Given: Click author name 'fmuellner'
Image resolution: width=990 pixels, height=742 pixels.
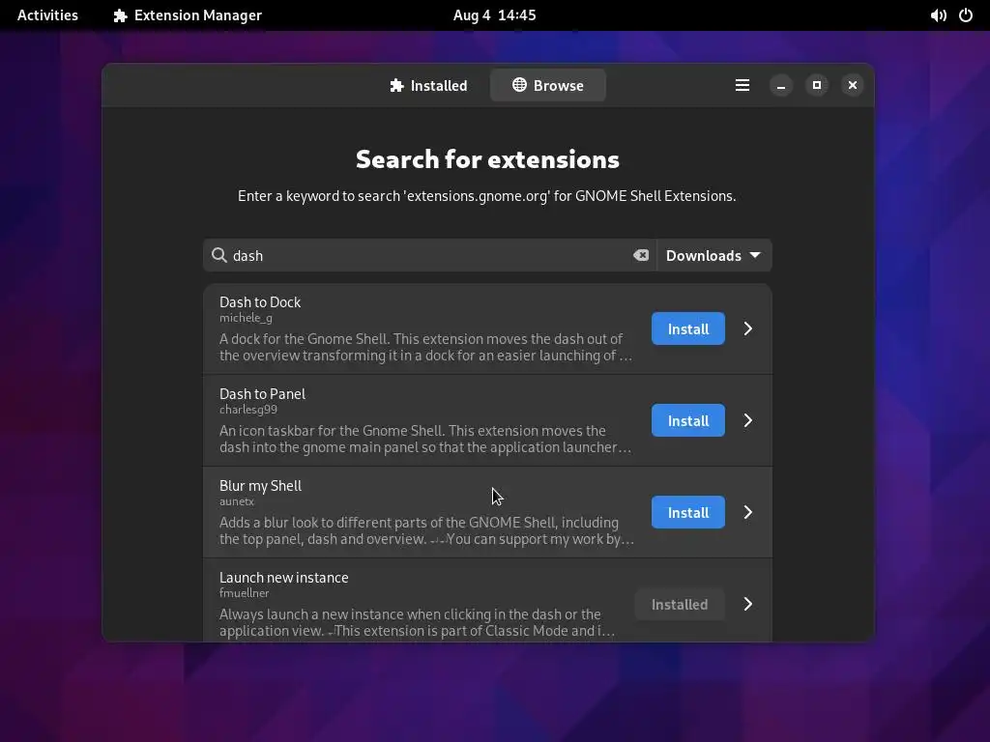Looking at the screenshot, I should 245,593.
